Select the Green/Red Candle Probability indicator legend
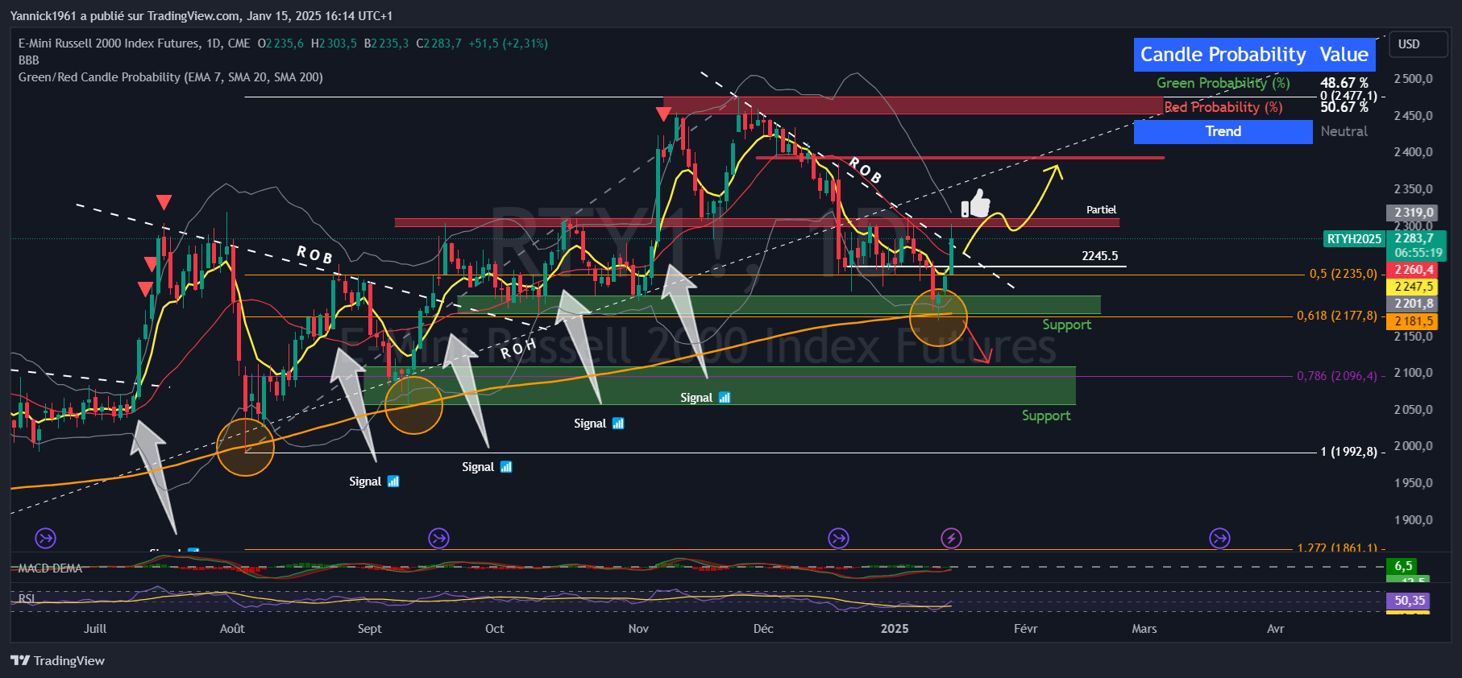The height and width of the screenshot is (678, 1462). [170, 77]
